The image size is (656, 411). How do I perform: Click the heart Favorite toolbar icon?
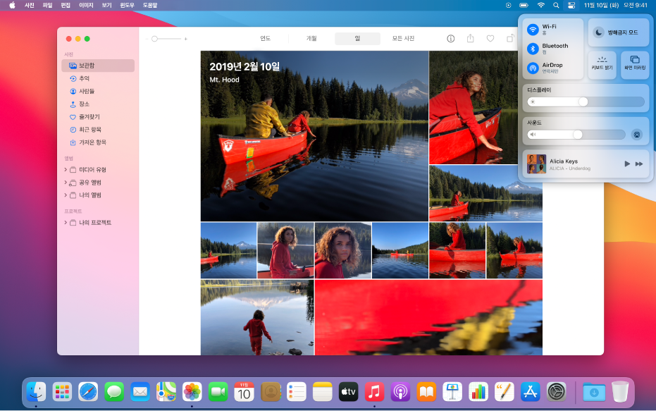(490, 39)
